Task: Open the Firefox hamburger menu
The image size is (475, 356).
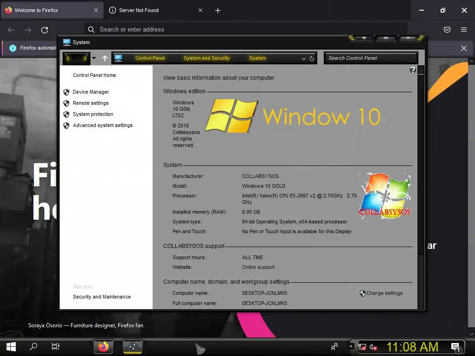Action: coord(464,30)
